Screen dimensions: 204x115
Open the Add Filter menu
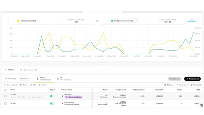tap(10, 70)
